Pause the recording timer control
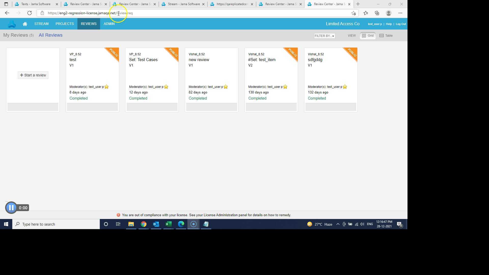 click(x=11, y=208)
